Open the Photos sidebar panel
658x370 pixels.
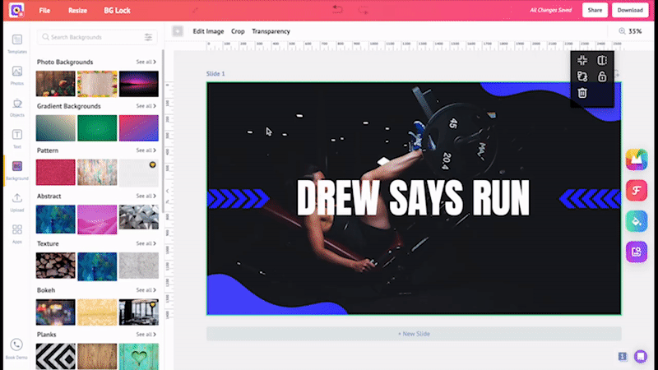click(x=16, y=76)
